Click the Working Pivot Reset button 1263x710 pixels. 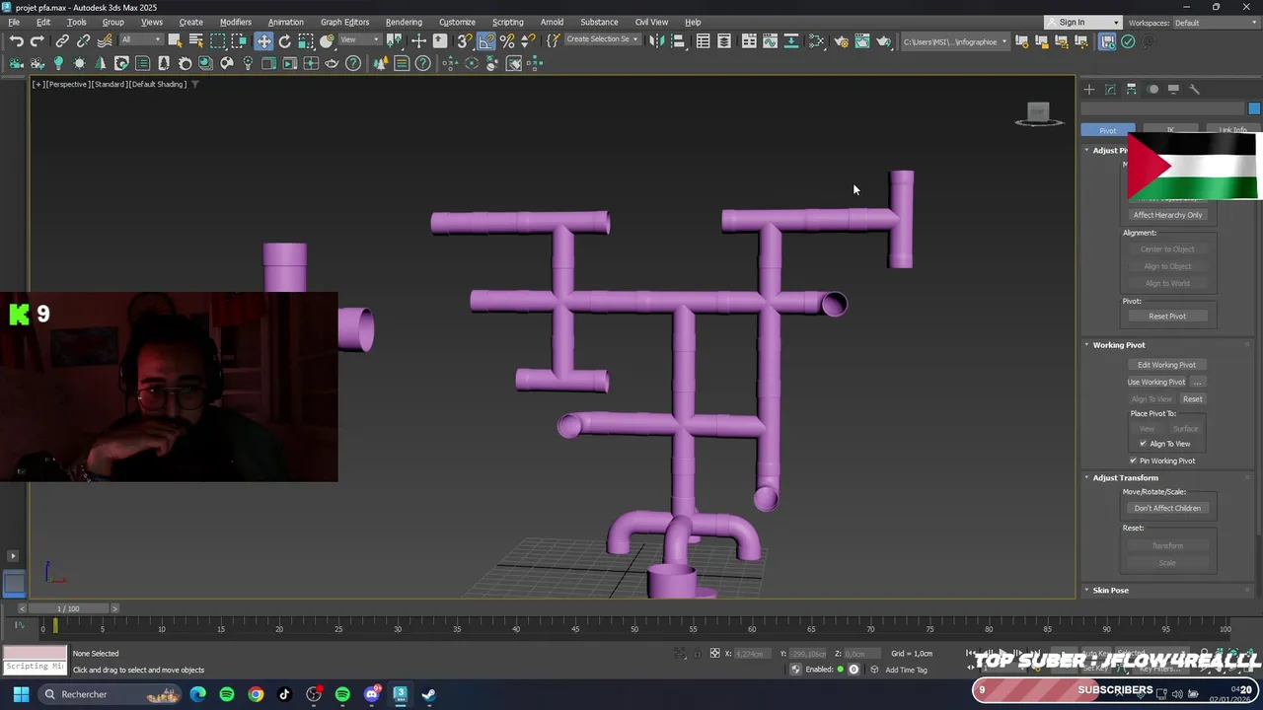pos(1192,399)
